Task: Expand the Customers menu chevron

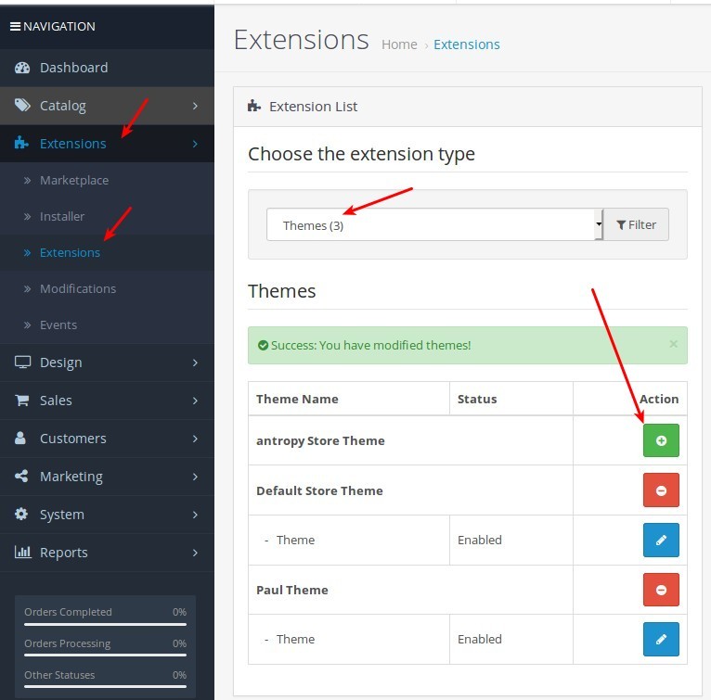Action: [195, 439]
